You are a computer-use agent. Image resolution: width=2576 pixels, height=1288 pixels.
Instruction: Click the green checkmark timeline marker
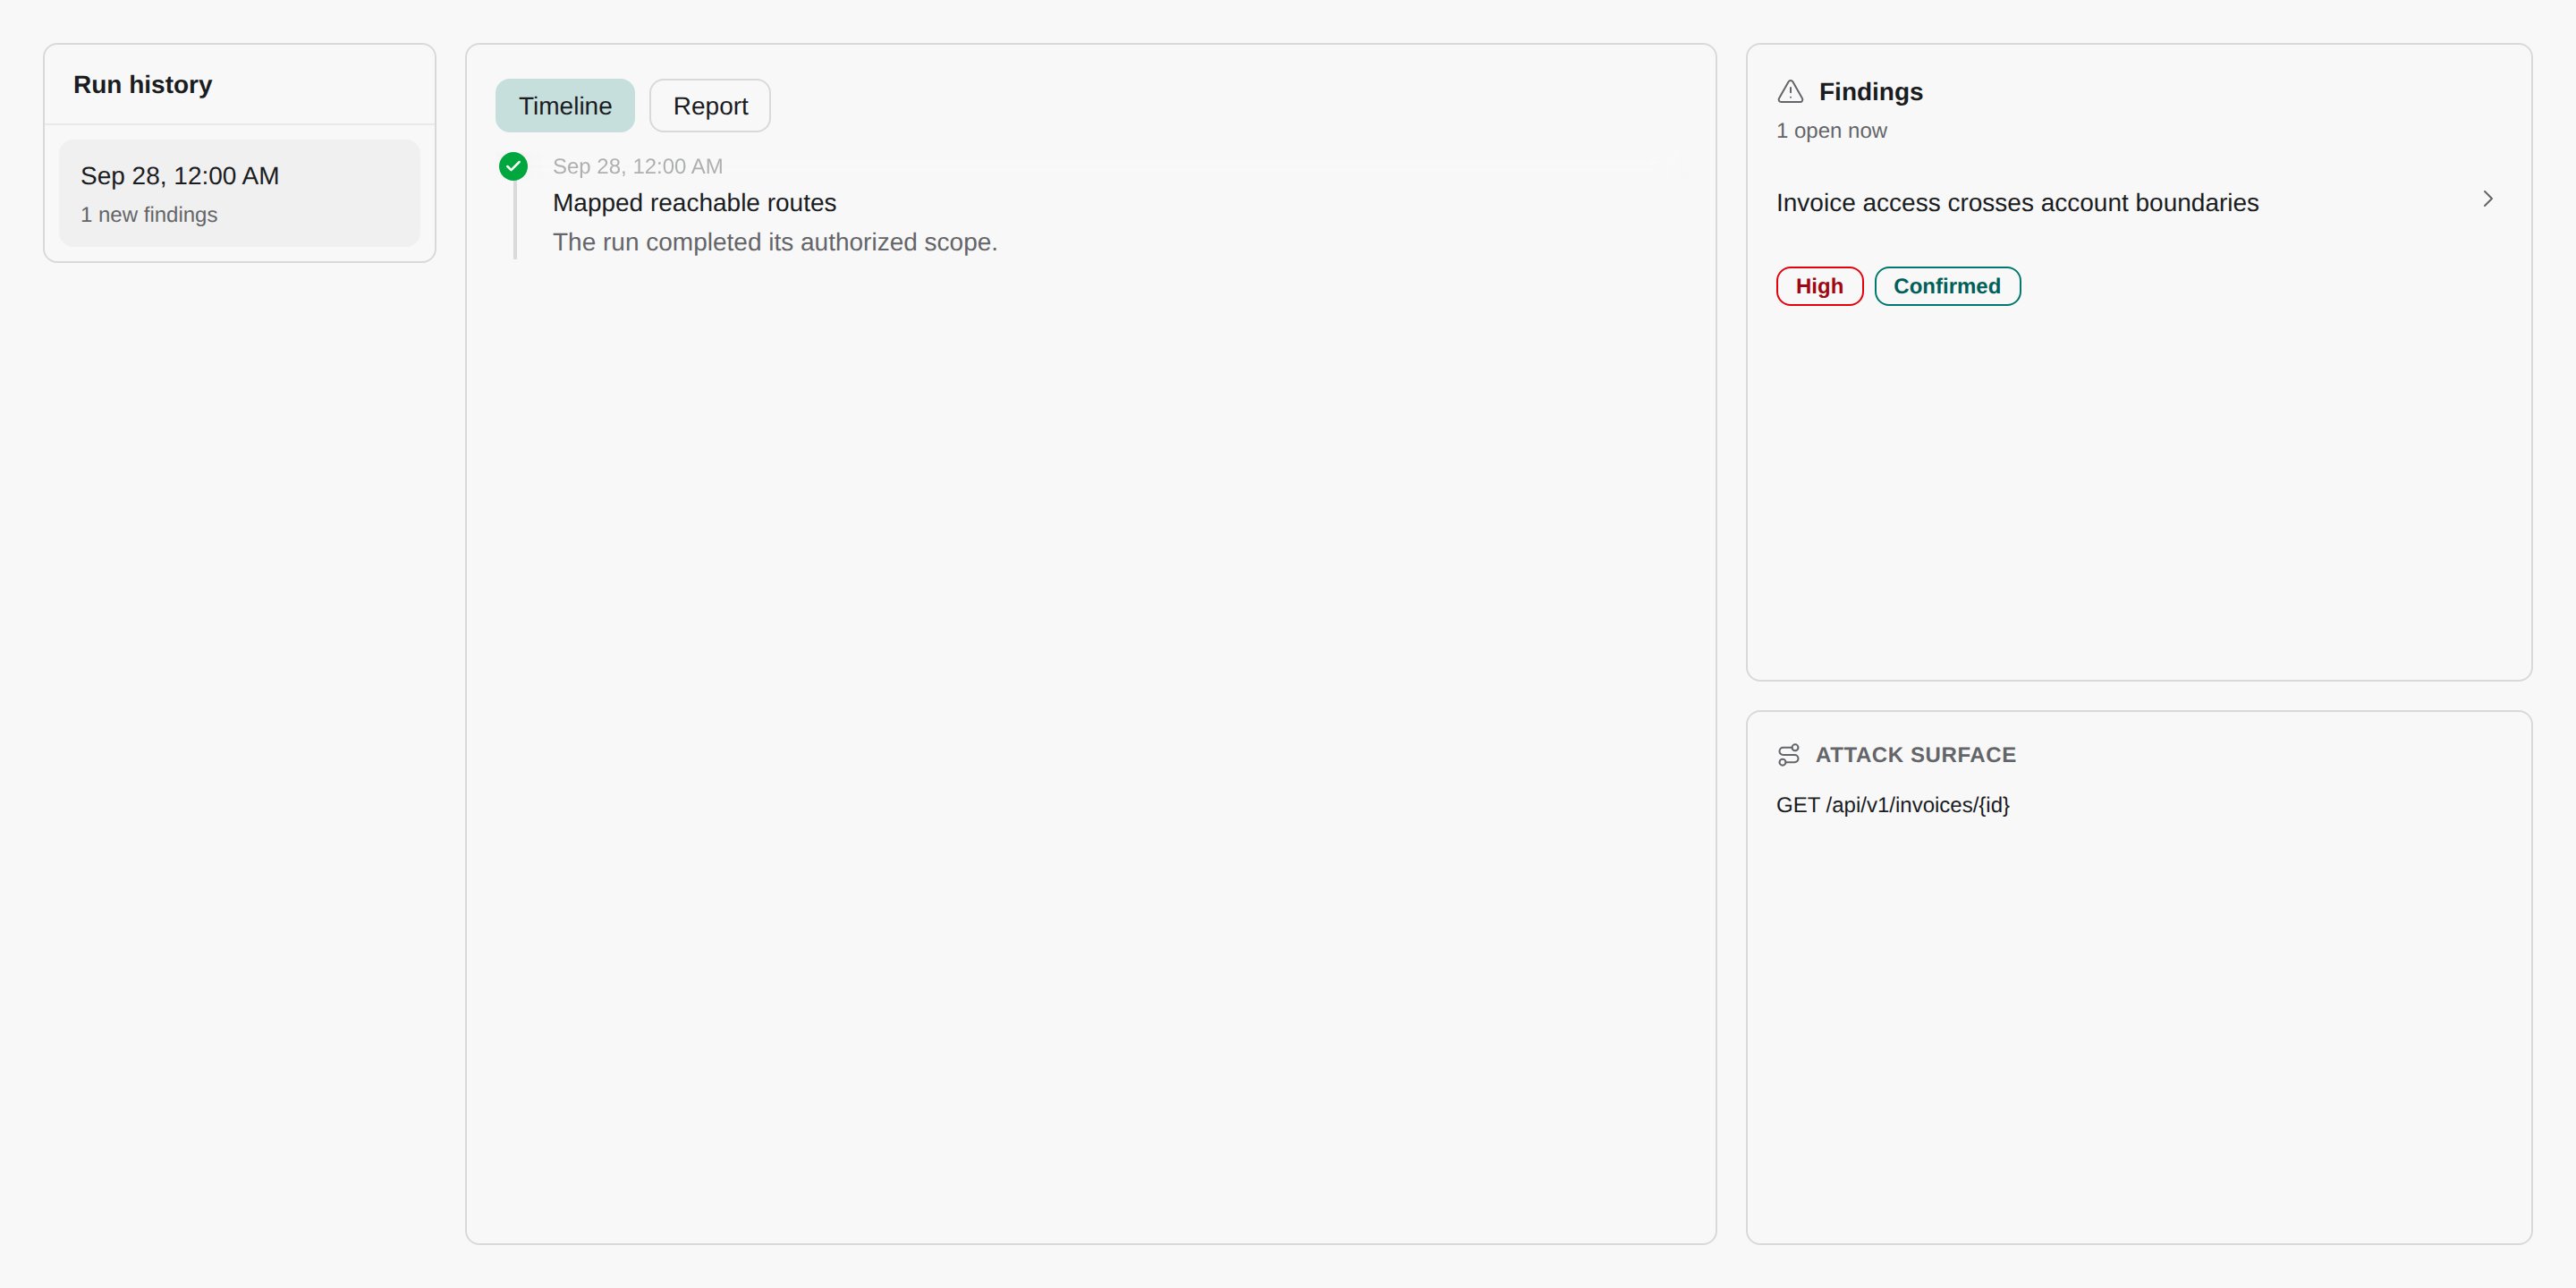pos(513,166)
